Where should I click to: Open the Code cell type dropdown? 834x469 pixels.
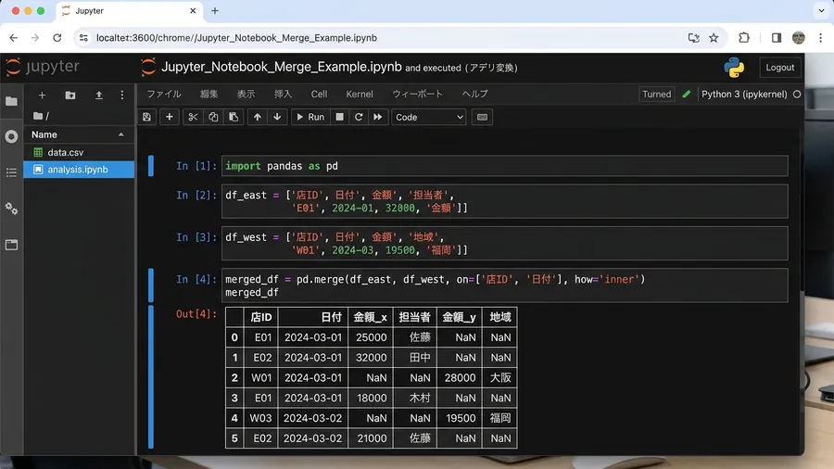(429, 117)
